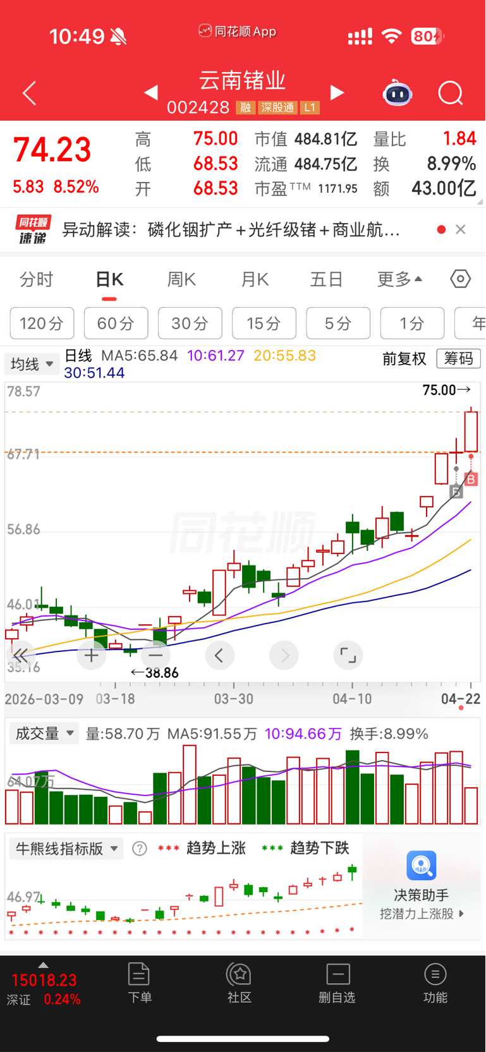Read the 异动解读 headline text
Viewport: 486px width, 1052px height.
pos(231,229)
